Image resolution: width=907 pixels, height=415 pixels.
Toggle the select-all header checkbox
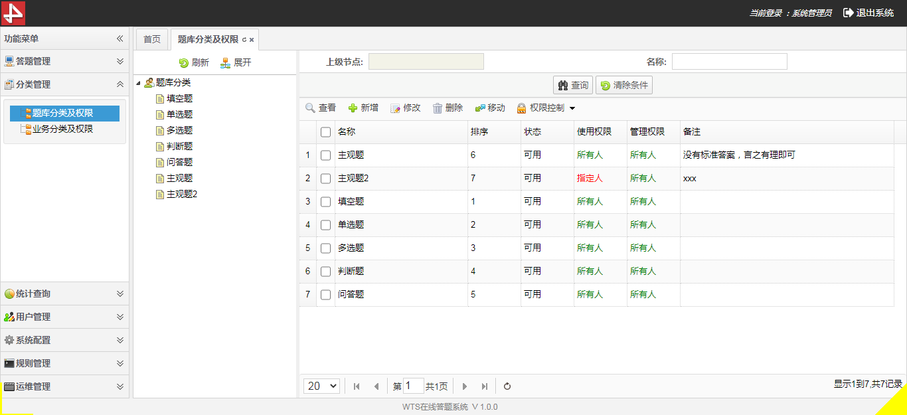pyautogui.click(x=325, y=132)
